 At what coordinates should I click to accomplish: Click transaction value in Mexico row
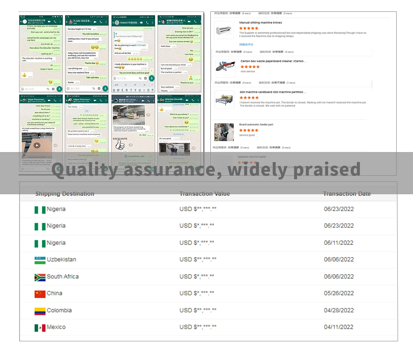click(198, 327)
